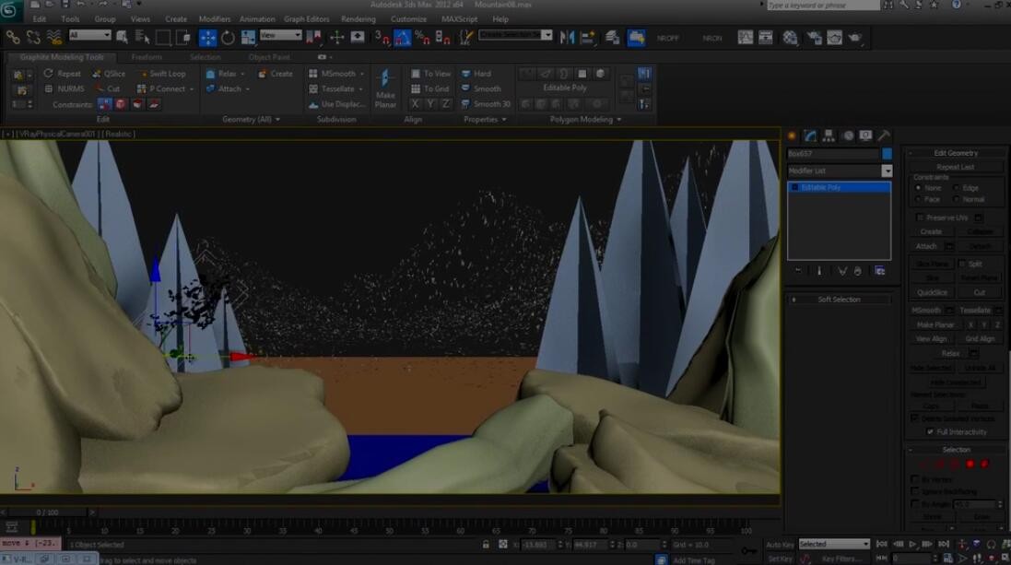Click the QuickSlice button in Edit Geometry
Image resolution: width=1011 pixels, height=565 pixels.
coord(932,292)
